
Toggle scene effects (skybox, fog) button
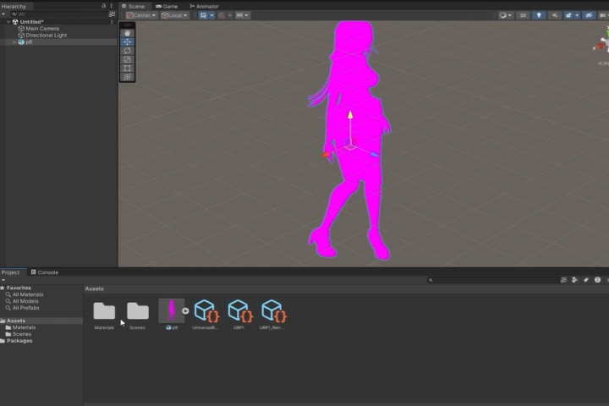[x=568, y=15]
